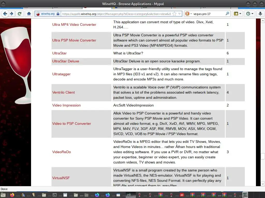Click the text 'What is UltraStar?'
This screenshot has width=265, height=198.
click(x=128, y=53)
